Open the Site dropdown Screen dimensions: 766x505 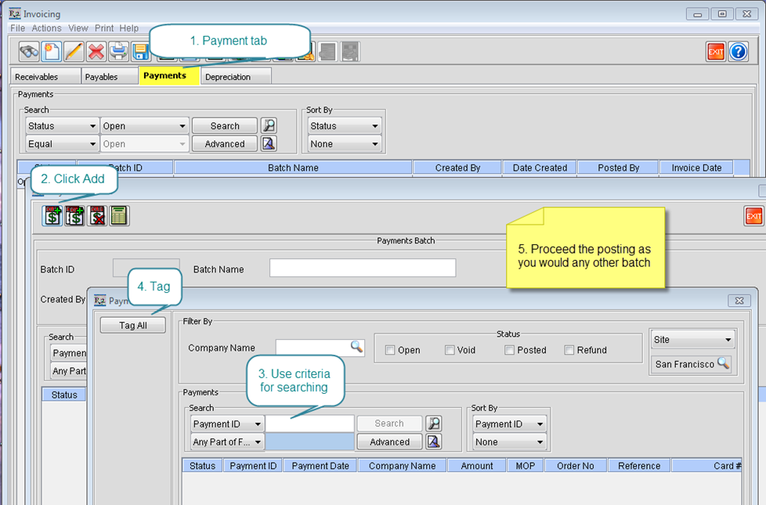tap(693, 340)
